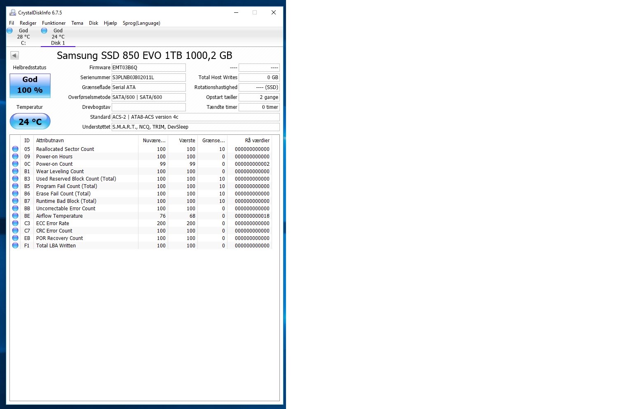Click the Serienummer field
This screenshot has width=633, height=409.
point(149,78)
